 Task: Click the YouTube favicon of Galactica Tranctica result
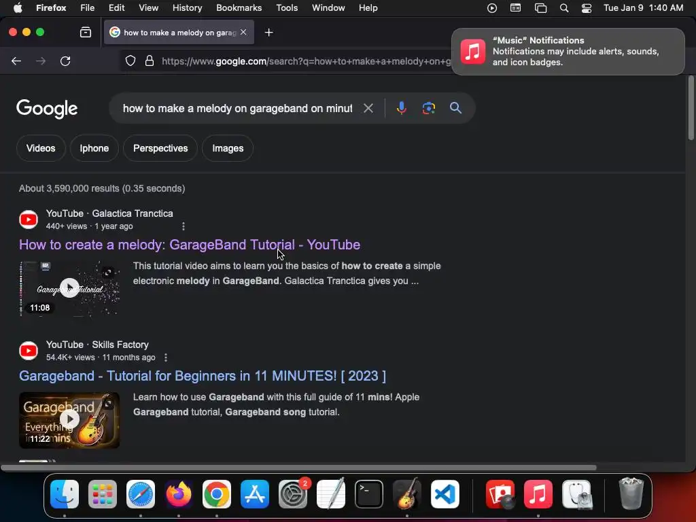[29, 220]
